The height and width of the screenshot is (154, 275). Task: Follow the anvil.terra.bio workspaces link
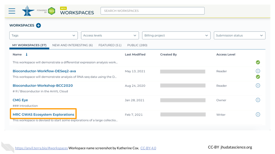point(41,148)
